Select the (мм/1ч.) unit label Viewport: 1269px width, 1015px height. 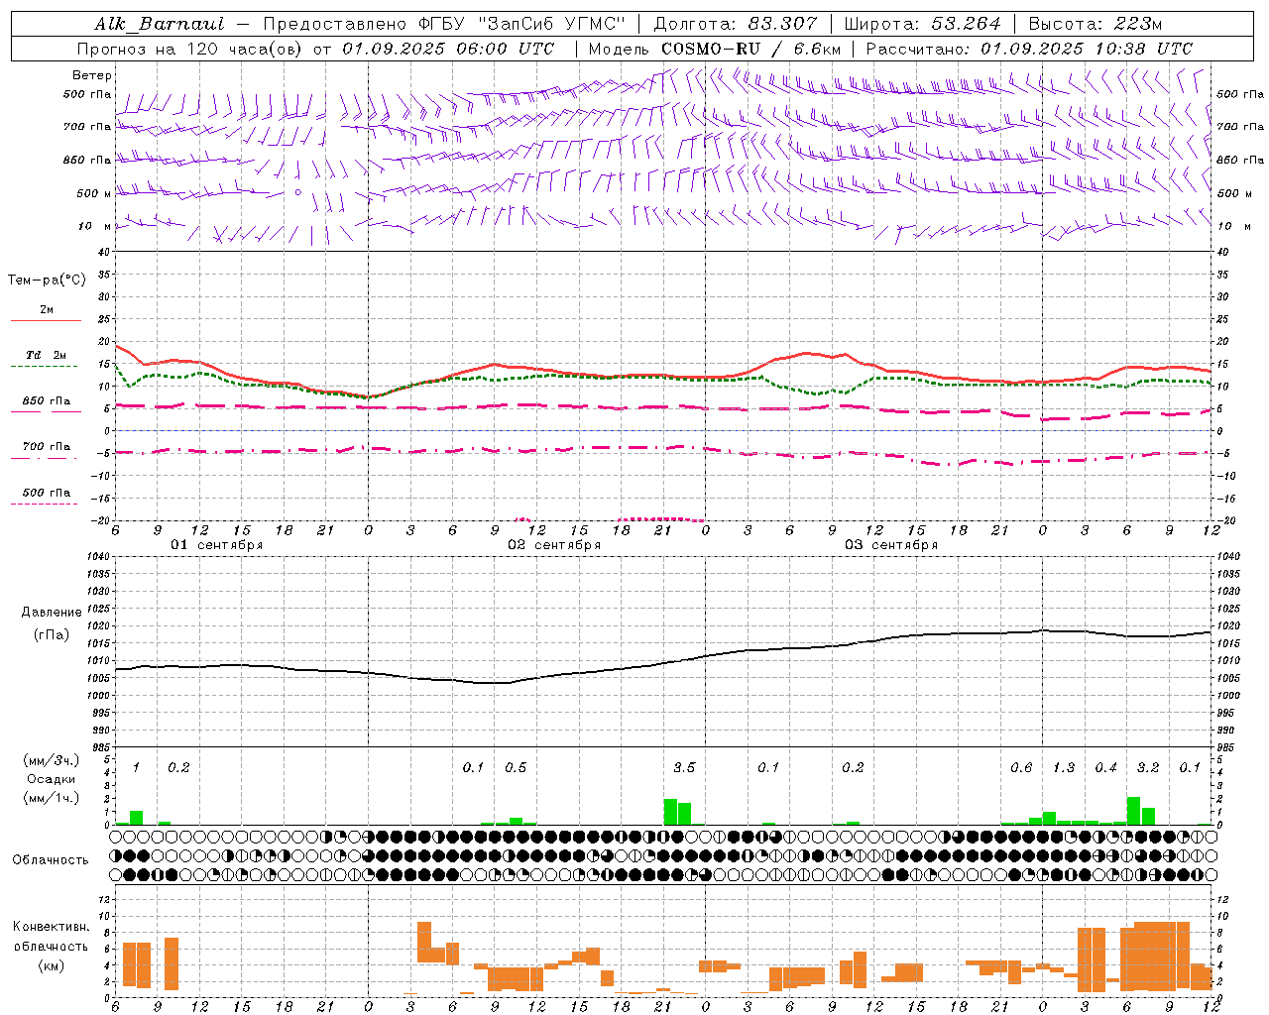point(52,798)
